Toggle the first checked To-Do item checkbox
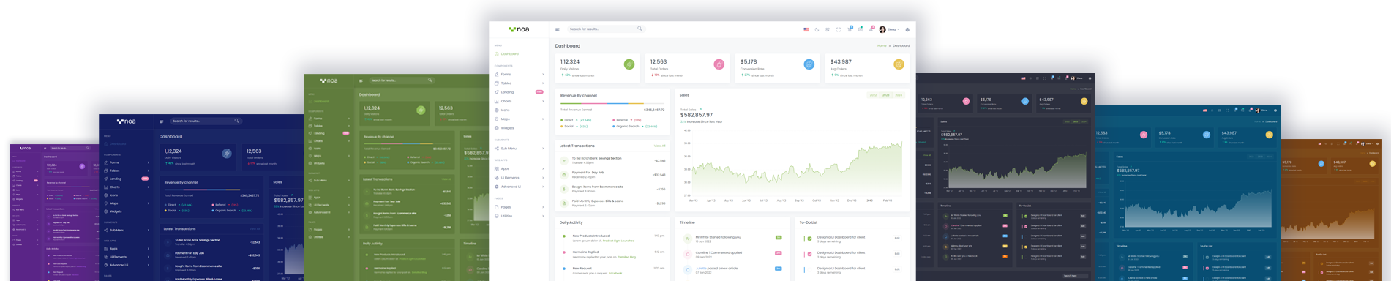The height and width of the screenshot is (281, 1391). tap(809, 239)
